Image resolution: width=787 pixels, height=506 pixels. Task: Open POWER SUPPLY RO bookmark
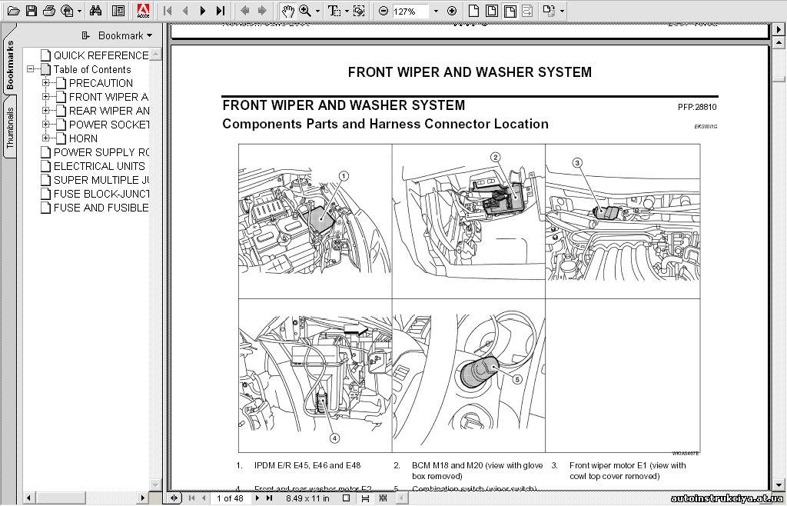[101, 152]
